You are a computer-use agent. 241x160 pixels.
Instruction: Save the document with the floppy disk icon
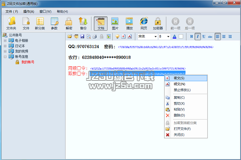(x=82, y=36)
